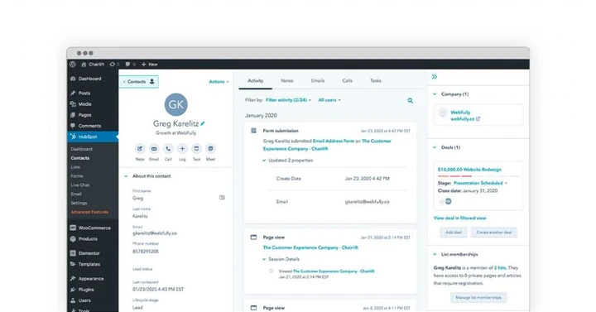Open HubSpot Contacts submenu item
This screenshot has width=596, height=312.
pos(79,158)
